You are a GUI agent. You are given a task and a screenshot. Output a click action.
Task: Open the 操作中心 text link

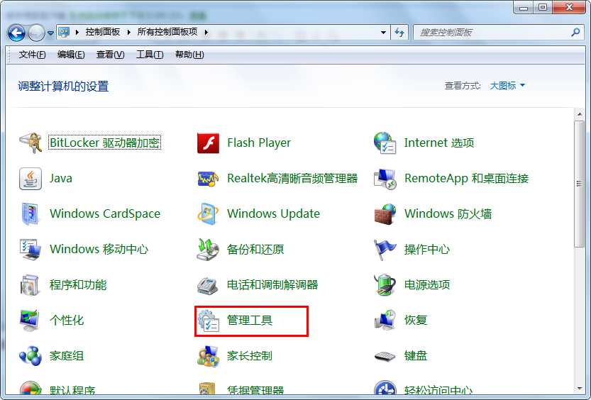[427, 250]
